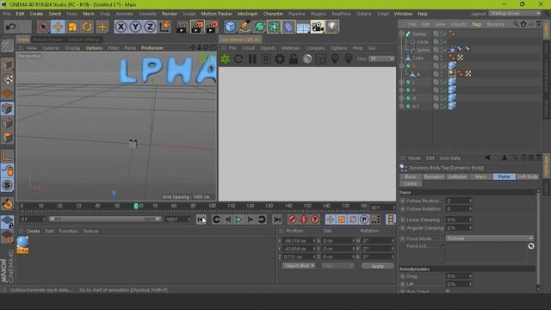
Task: Click the Drag percentage field
Action: pos(459,276)
